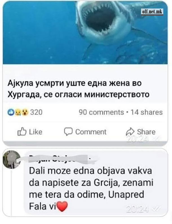The width and height of the screenshot is (172, 224).
Task: View the 320 reactions count
Action: 36,112
